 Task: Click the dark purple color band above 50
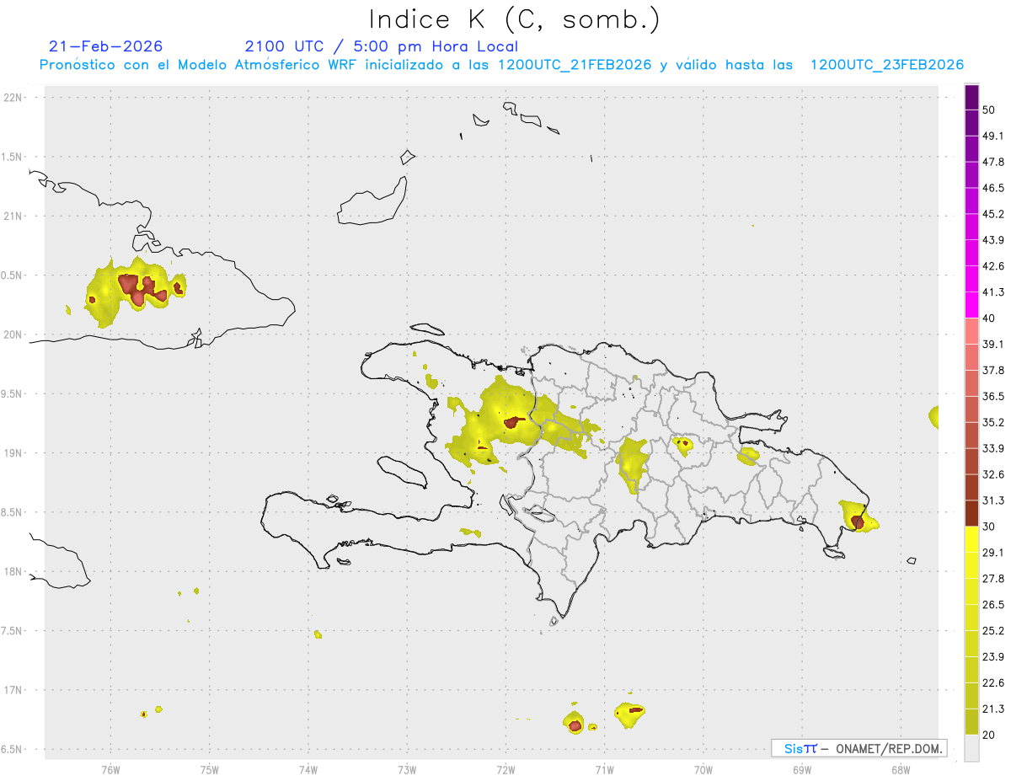pos(971,98)
